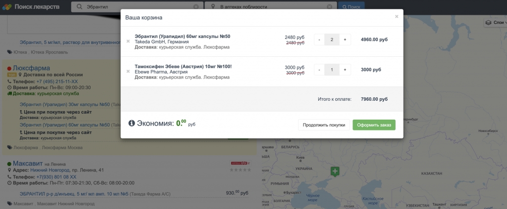Click info icon next to Экономия
Viewport: 507px width, 209px height.
(131, 123)
